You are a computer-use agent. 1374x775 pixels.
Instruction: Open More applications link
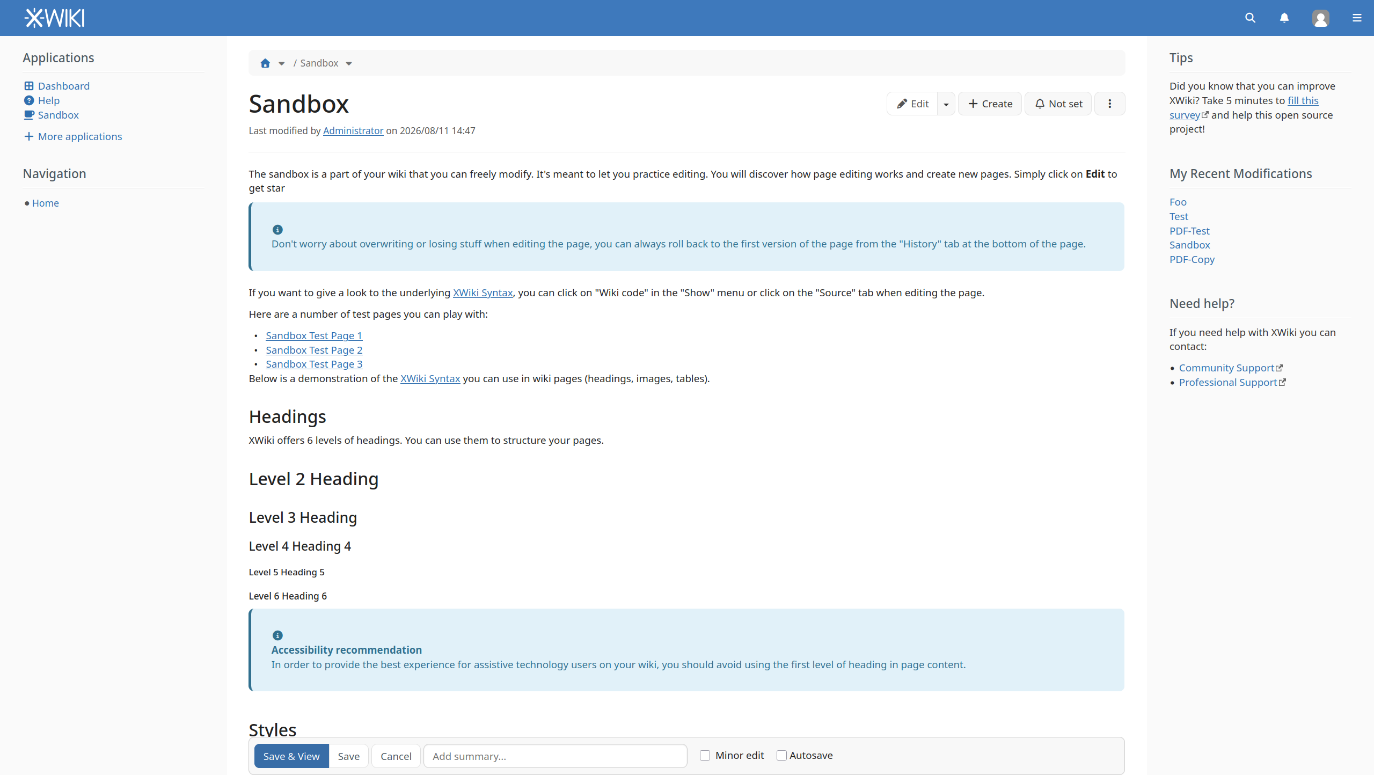(80, 136)
